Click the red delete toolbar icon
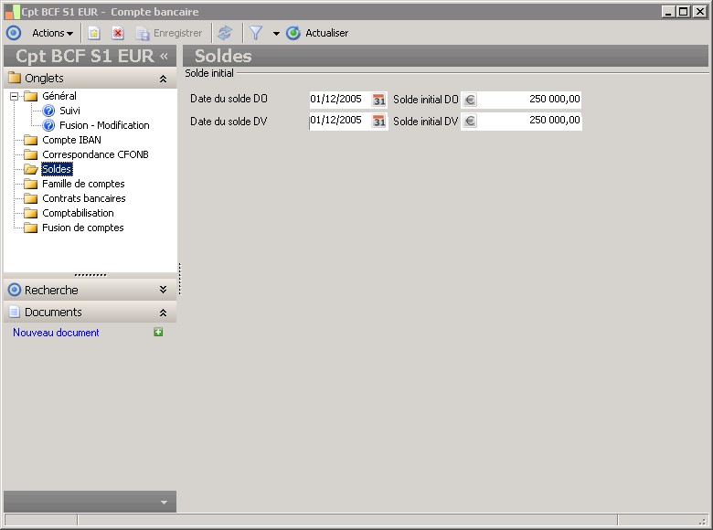713x530 pixels. click(x=118, y=33)
